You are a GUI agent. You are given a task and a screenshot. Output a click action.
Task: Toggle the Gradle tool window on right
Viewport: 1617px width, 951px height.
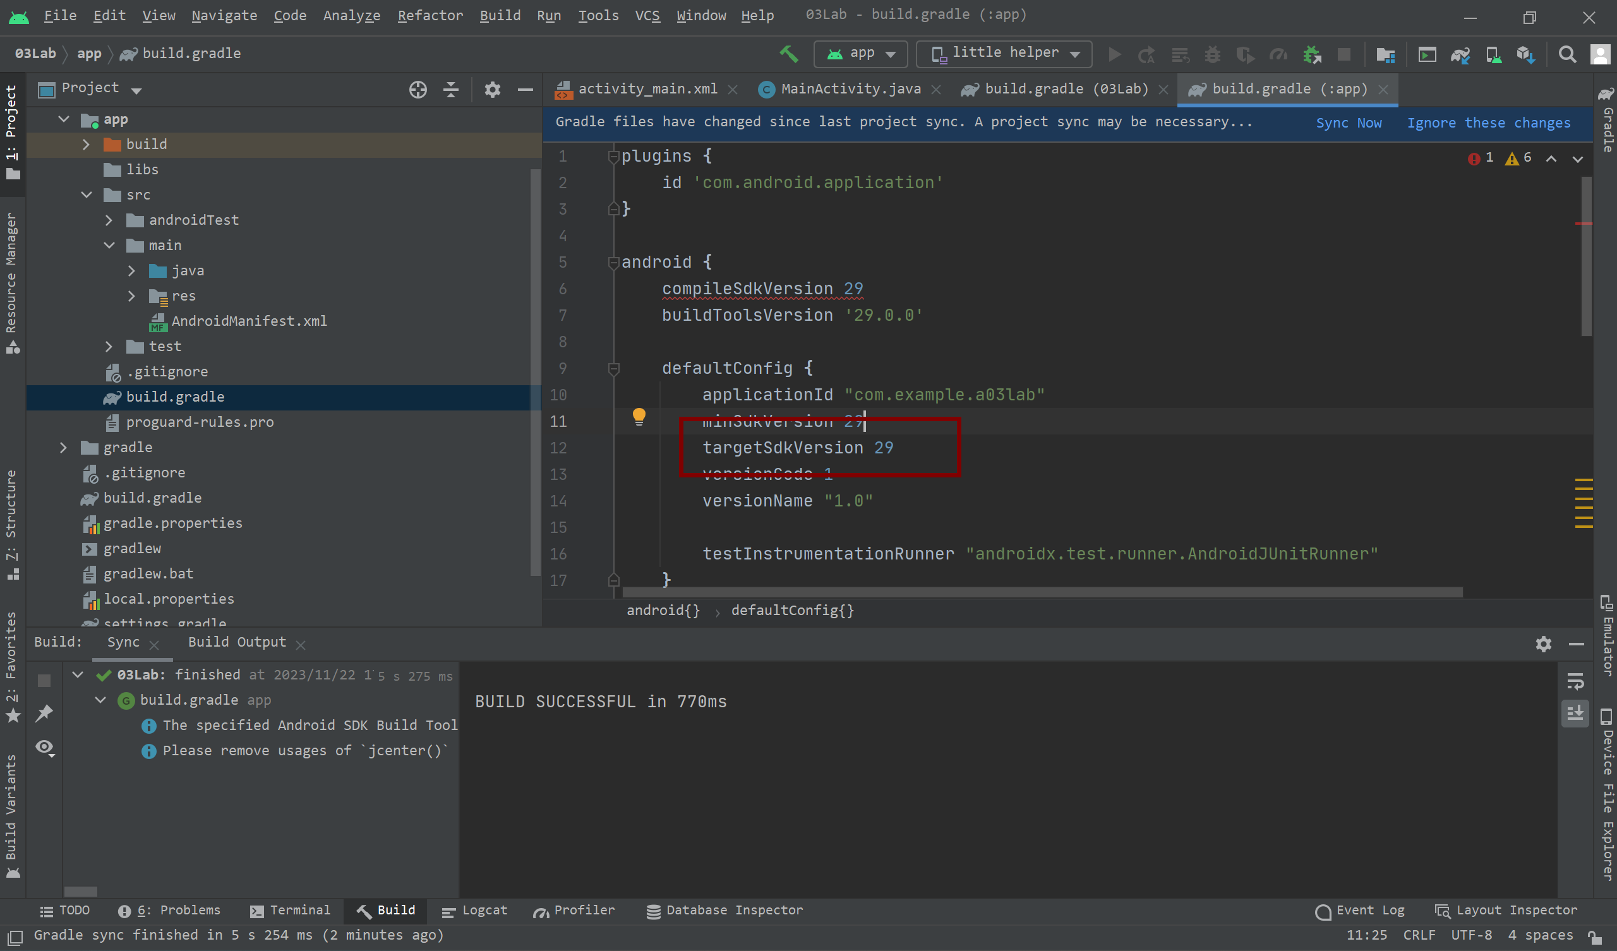[x=1606, y=121]
